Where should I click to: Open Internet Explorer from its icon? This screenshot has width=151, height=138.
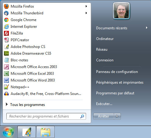coord(6,27)
